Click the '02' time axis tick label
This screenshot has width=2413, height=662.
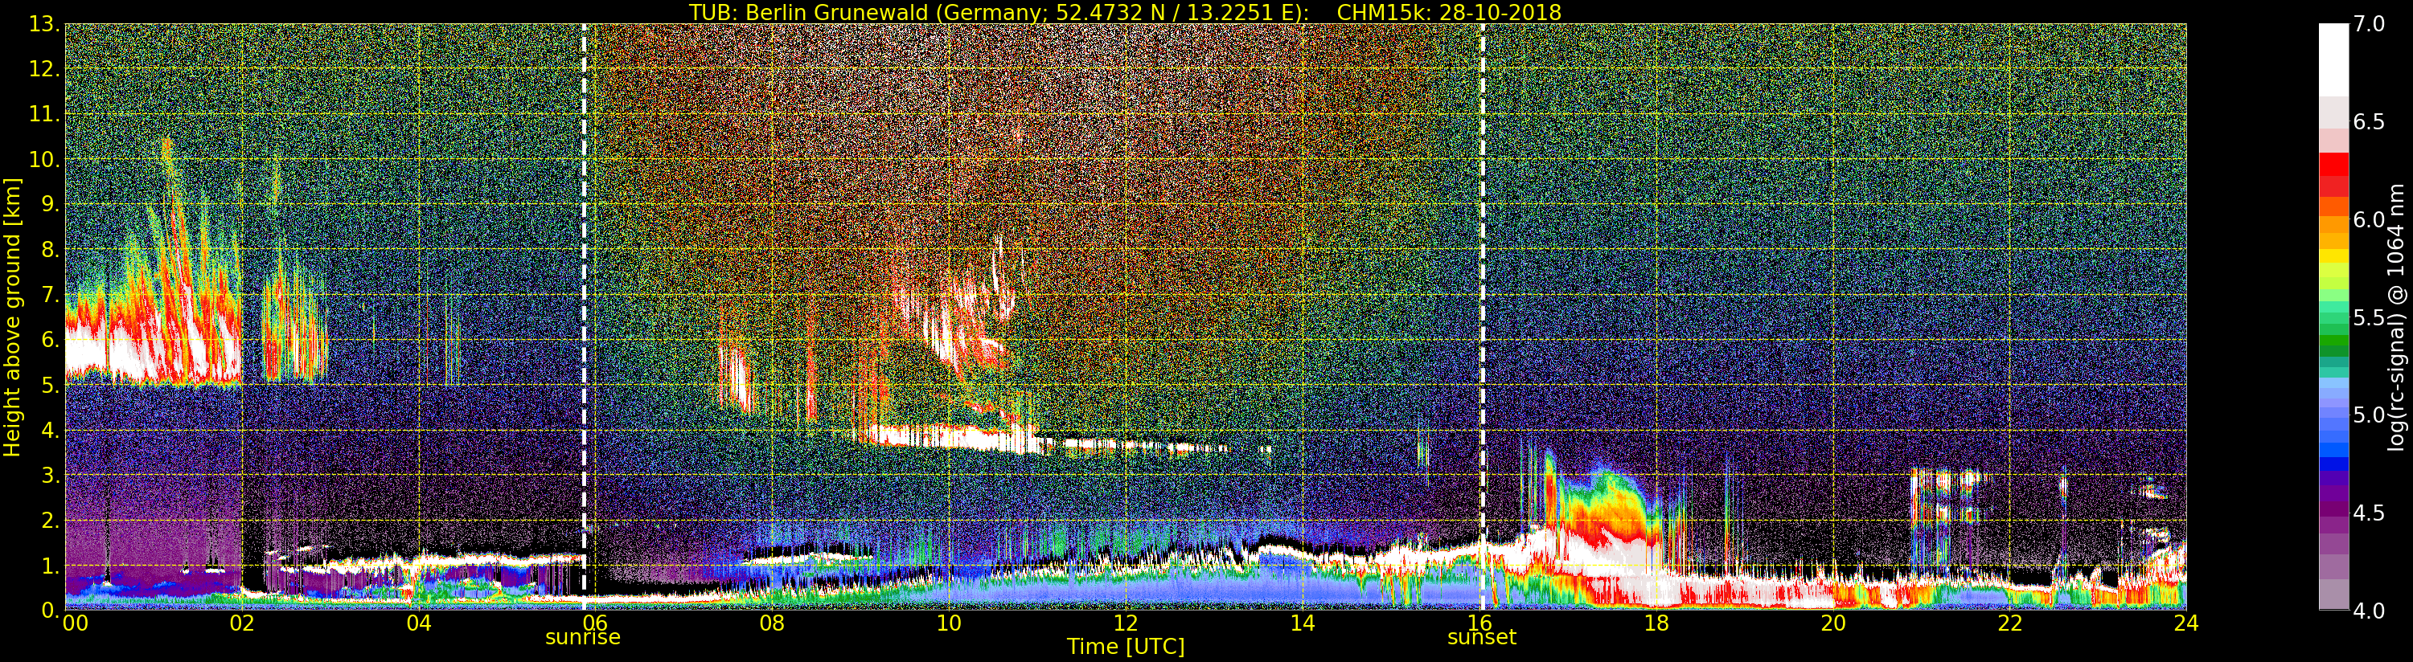pos(243,623)
